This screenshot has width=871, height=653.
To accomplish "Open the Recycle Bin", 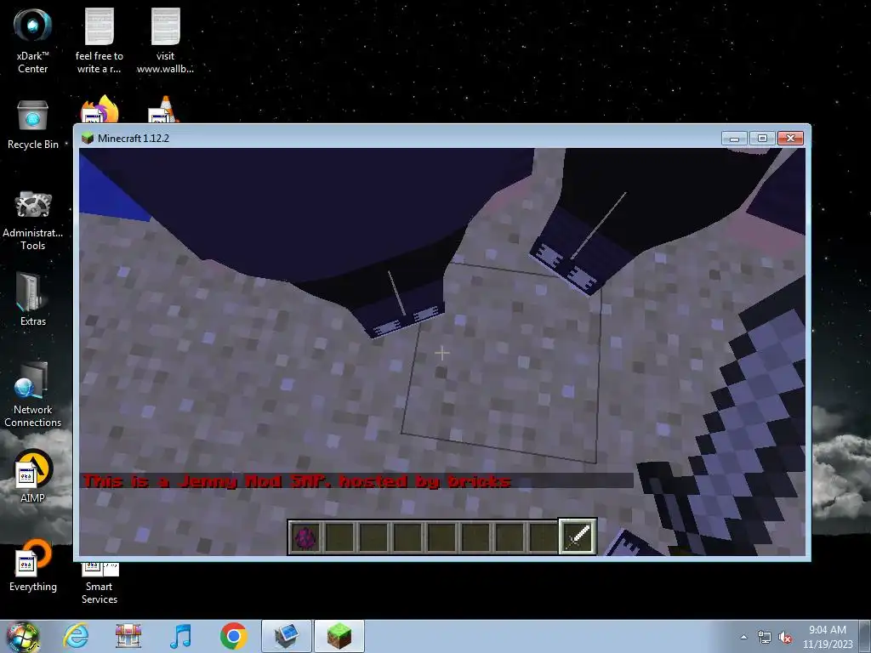I will pyautogui.click(x=33, y=125).
